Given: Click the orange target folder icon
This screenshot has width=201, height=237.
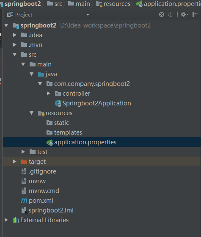Looking at the screenshot, I should (x=24, y=162).
